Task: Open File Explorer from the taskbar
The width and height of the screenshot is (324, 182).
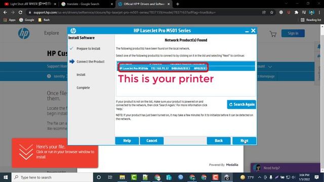Action: click(x=122, y=177)
